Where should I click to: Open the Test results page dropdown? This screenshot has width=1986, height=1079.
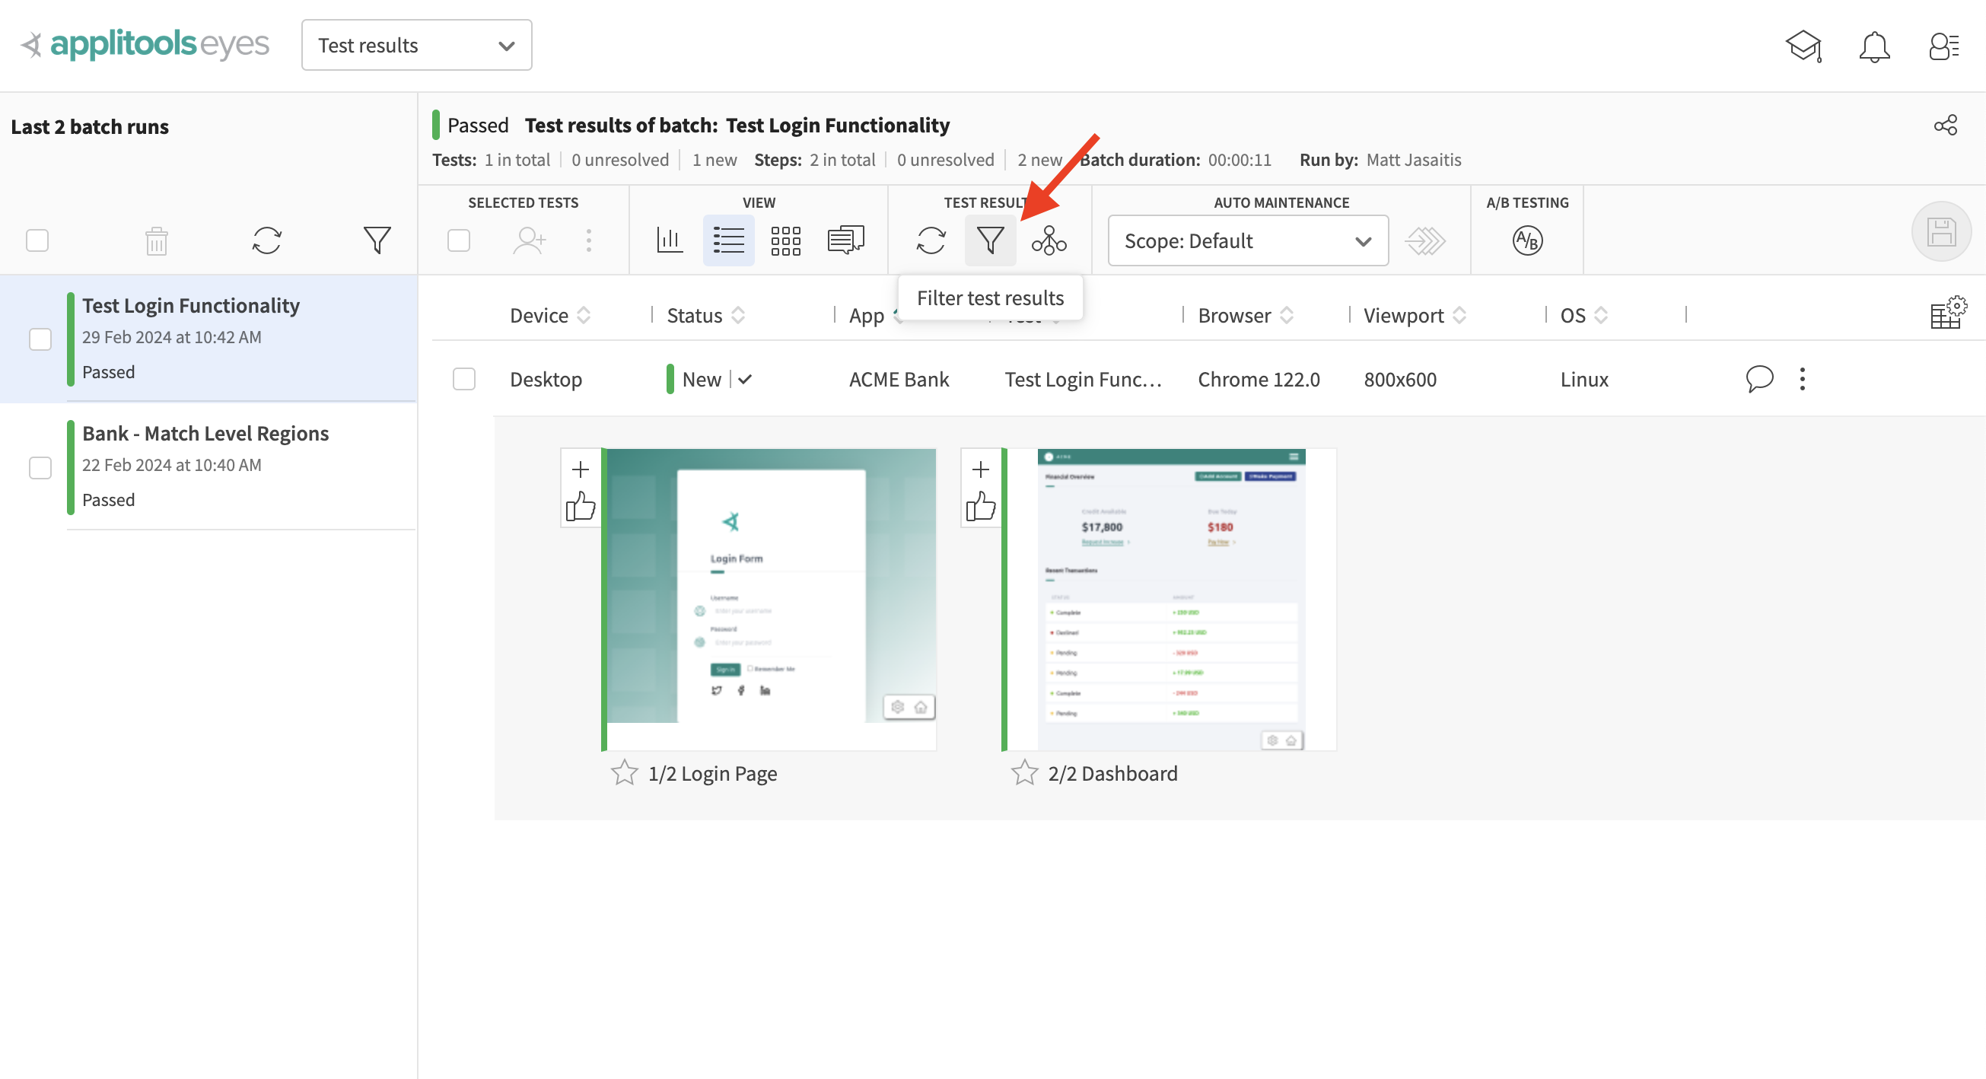[x=416, y=45]
